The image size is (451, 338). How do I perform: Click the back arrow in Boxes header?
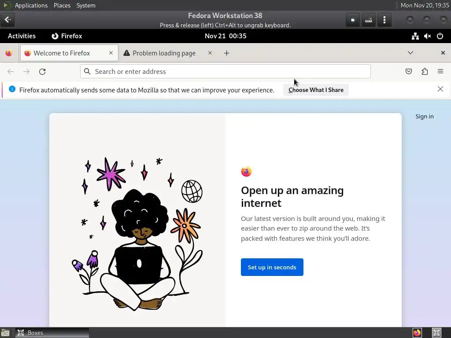pos(7,20)
